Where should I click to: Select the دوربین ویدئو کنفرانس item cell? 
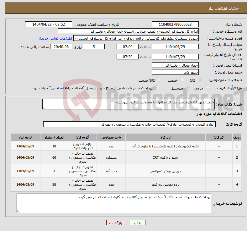tap(166, 171)
